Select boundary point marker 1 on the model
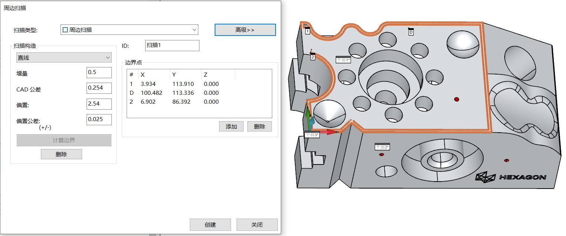This screenshot has width=566, height=236. click(308, 31)
